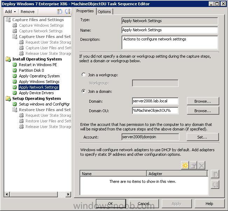Click the Help button
The height and width of the screenshot is (211, 228).
209,204
